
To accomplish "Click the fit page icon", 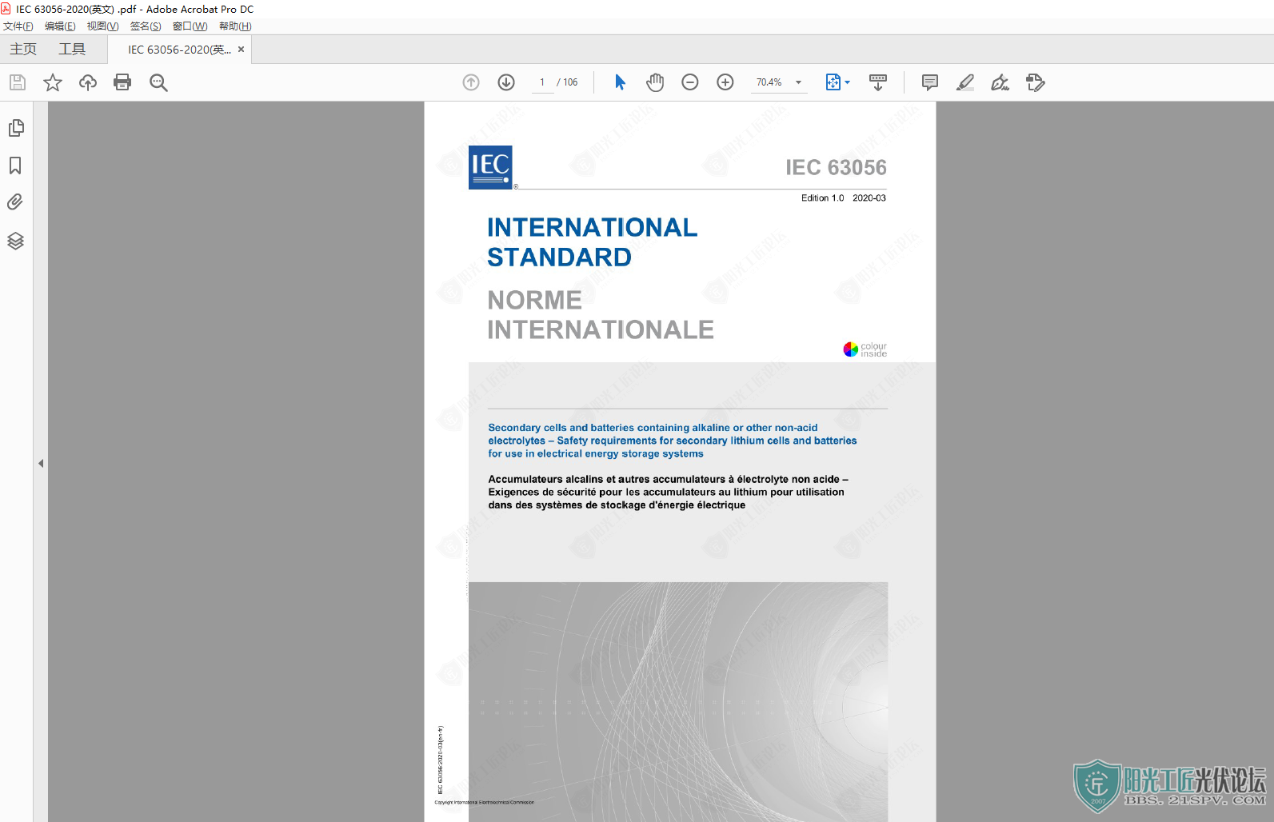I will 833,82.
